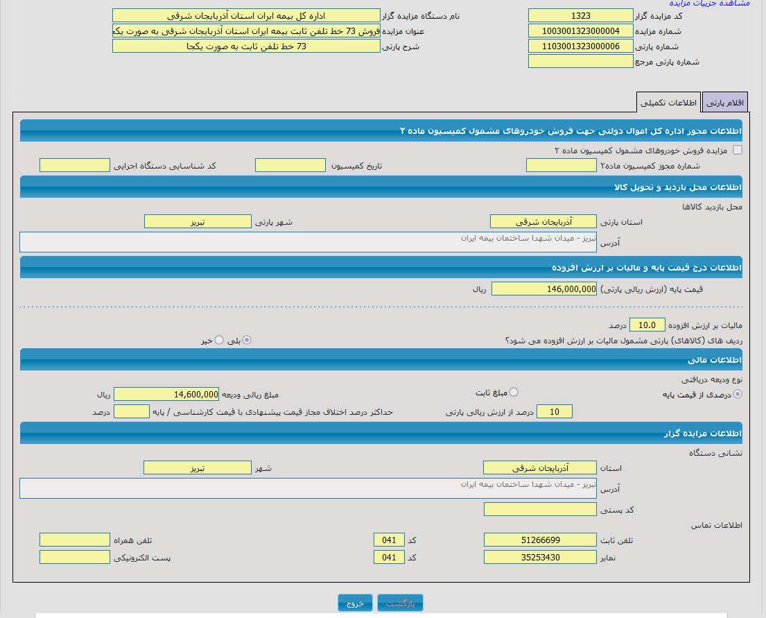Viewport: 766px width, 618px height.
Task: Click the VAT percentage field showing 10.0
Action: click(x=647, y=325)
